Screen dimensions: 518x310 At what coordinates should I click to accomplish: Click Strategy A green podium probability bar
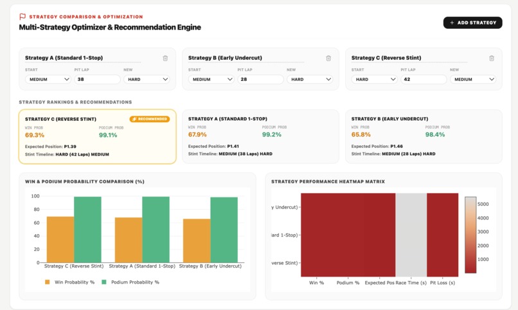(156, 230)
